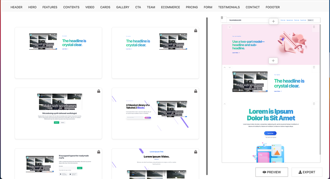Image resolution: width=330 pixels, height=179 pixels.
Task: Select first video-left headline template thumbnail
Action: (58, 53)
